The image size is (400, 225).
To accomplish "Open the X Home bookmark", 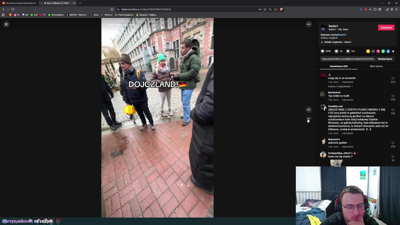I will (94, 15).
